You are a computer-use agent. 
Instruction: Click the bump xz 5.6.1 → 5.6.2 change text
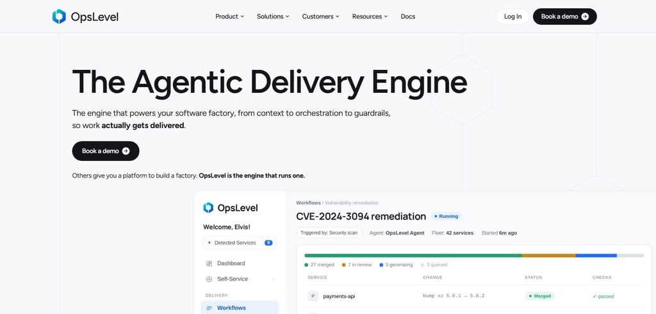[454, 296]
